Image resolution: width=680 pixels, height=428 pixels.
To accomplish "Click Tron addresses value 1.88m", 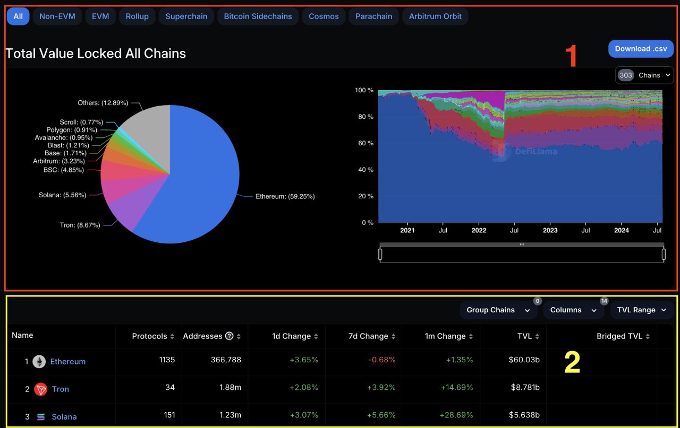I will 231,388.
